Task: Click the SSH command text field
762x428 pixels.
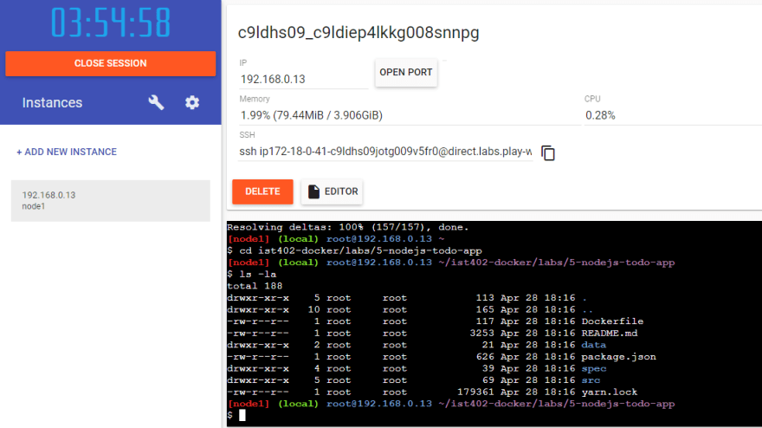Action: [385, 152]
